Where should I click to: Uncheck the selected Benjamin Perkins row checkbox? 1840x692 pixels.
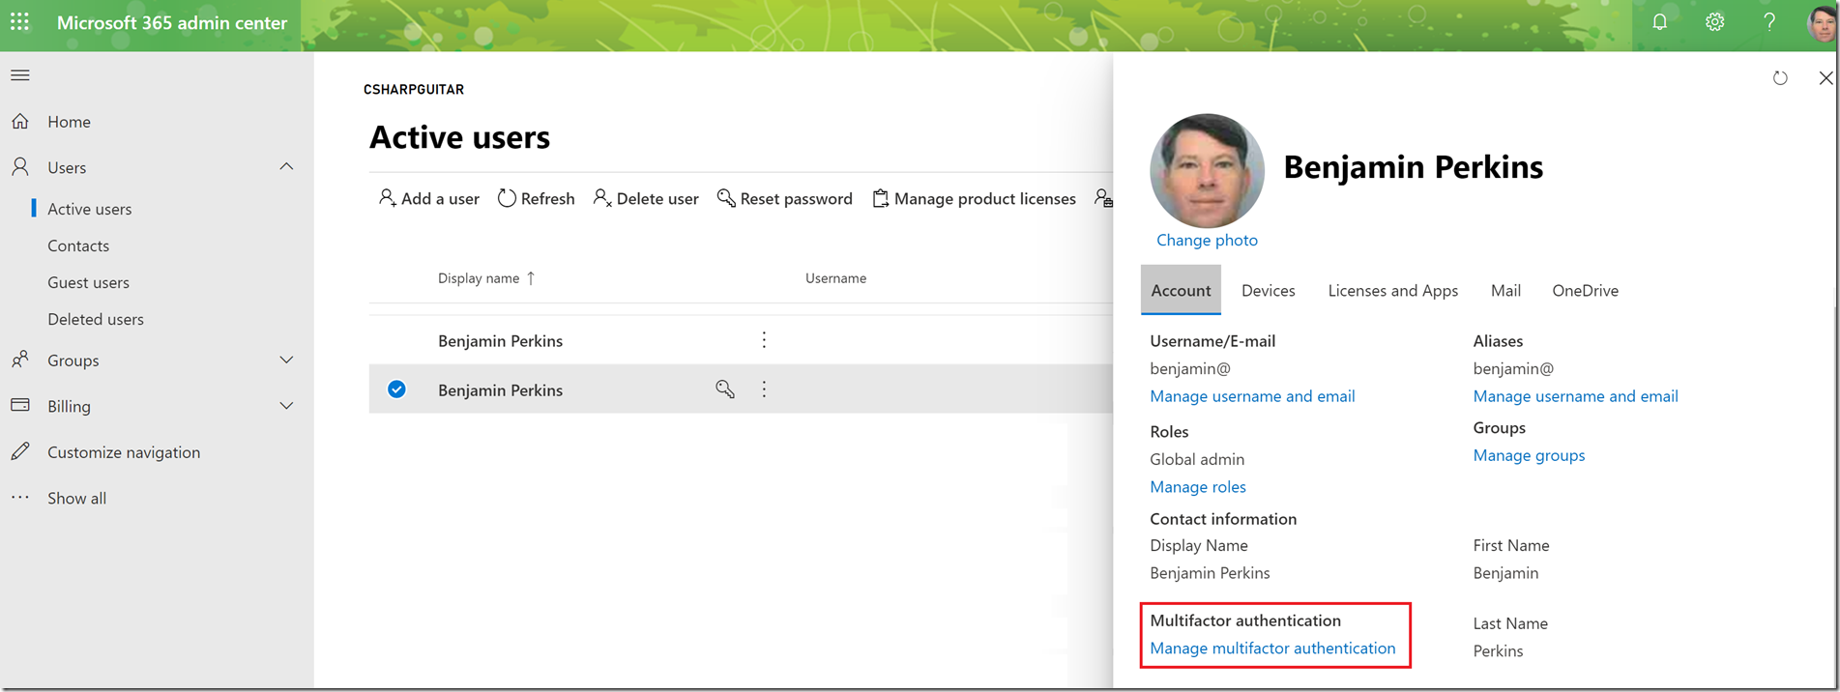pyautogui.click(x=396, y=389)
